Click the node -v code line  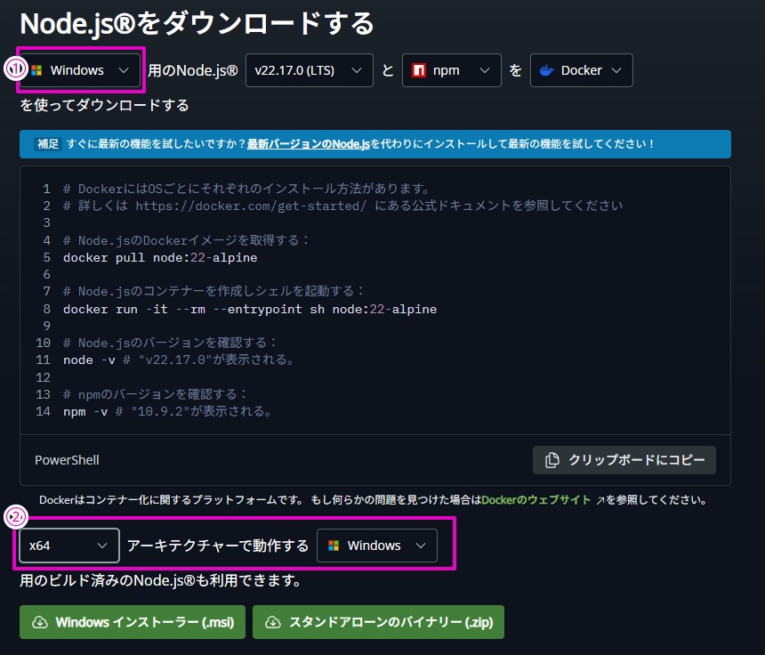click(179, 360)
